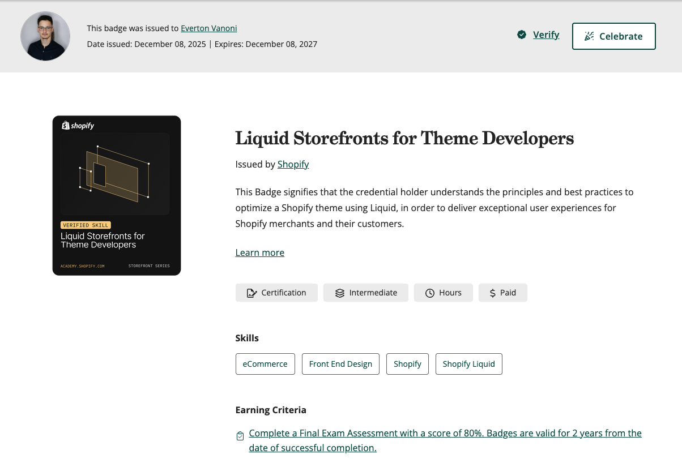Click the dollar sign icon beside Paid

tap(492, 293)
